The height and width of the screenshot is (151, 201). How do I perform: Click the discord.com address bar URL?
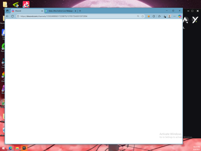[x=54, y=16]
